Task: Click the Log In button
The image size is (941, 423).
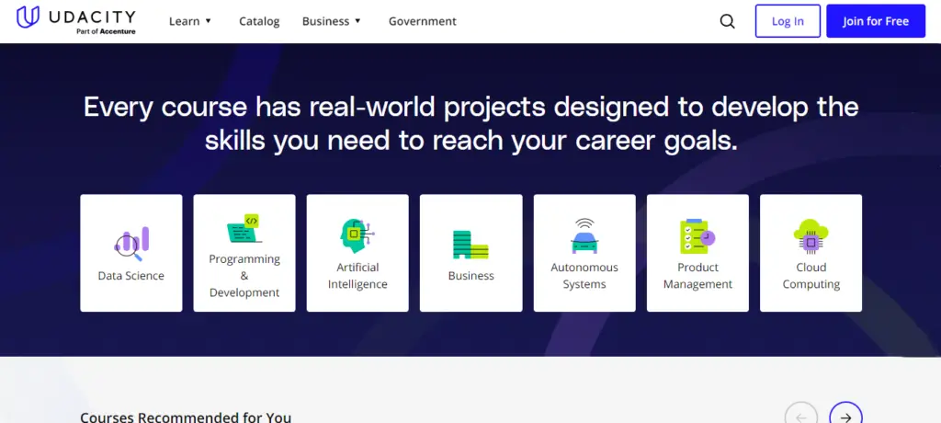Action: point(788,21)
